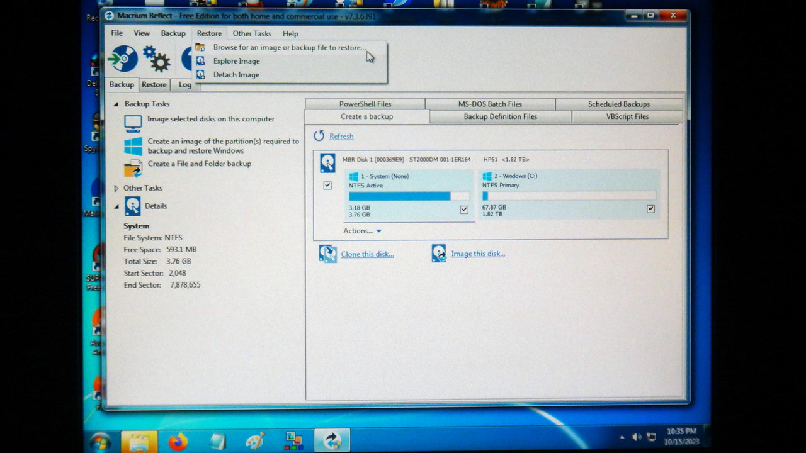Click Create an image of partitions for Windows
806x453 pixels.
coord(224,146)
